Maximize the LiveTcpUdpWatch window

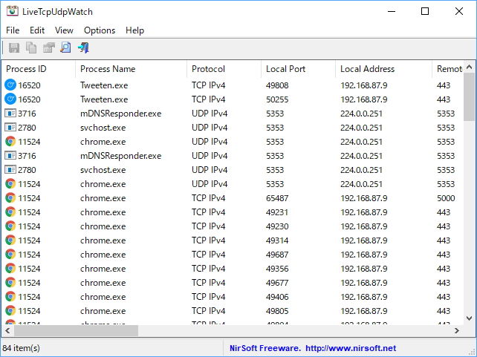pos(425,12)
